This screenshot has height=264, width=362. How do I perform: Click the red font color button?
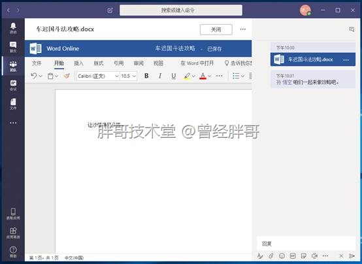(x=203, y=76)
